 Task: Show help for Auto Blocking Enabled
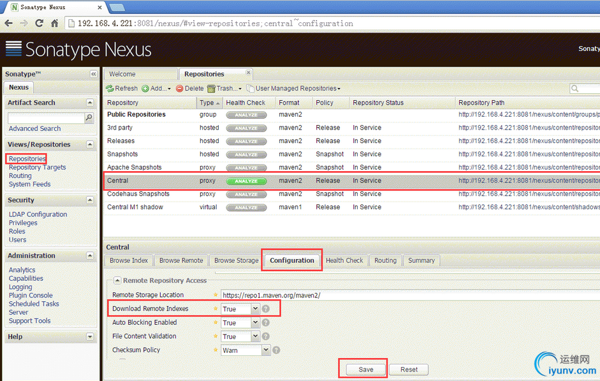[265, 322]
